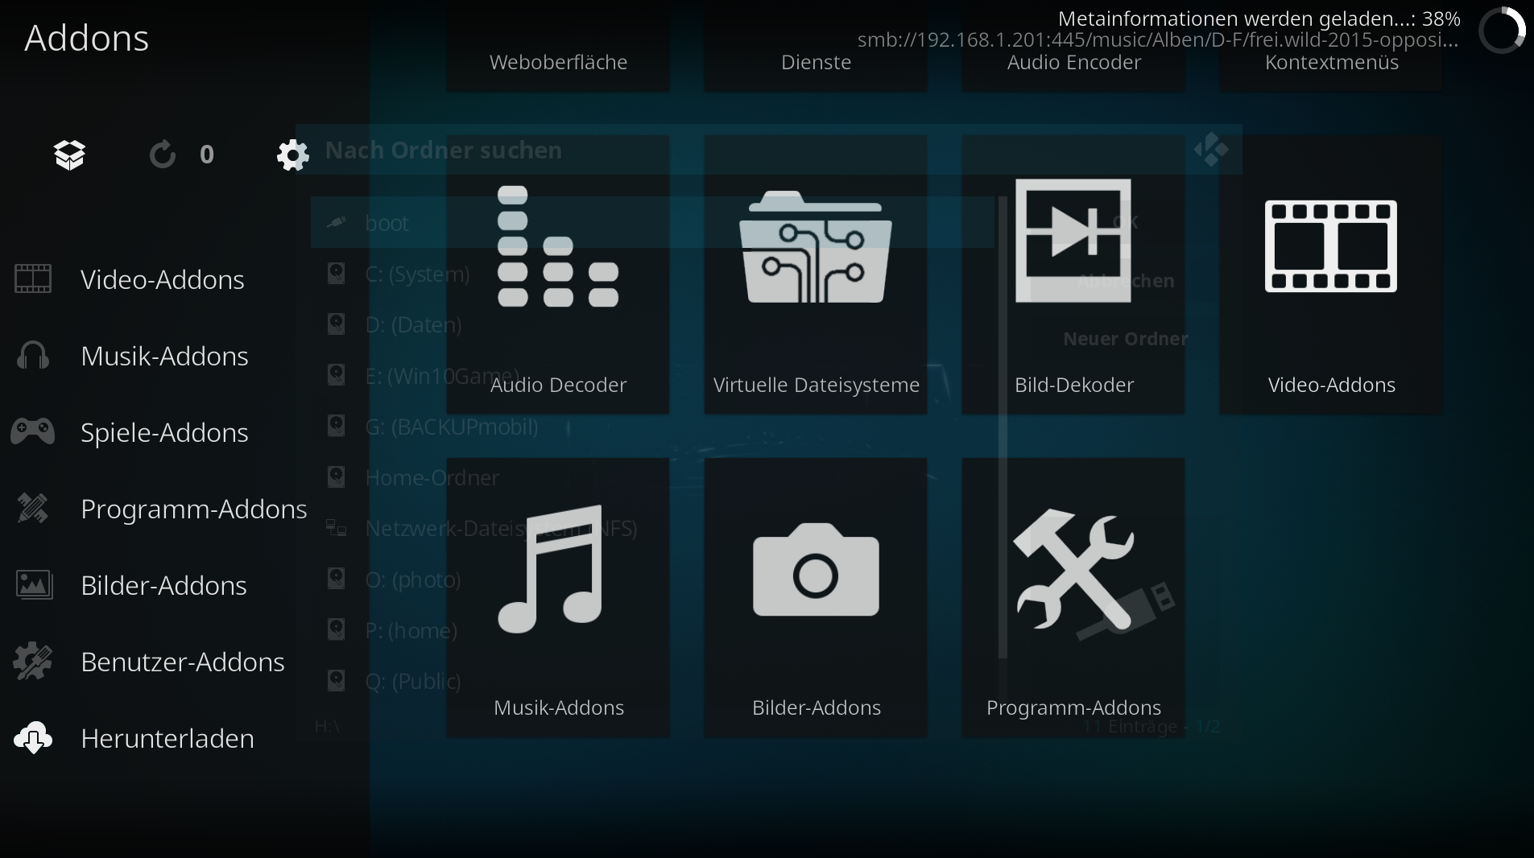
Task: Open the Bilder-Addons camera tile
Action: tap(816, 598)
